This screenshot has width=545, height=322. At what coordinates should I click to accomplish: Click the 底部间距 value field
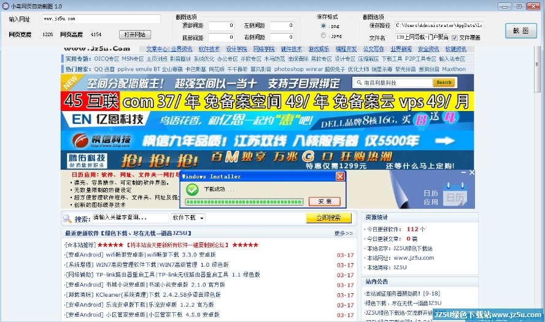[221, 37]
